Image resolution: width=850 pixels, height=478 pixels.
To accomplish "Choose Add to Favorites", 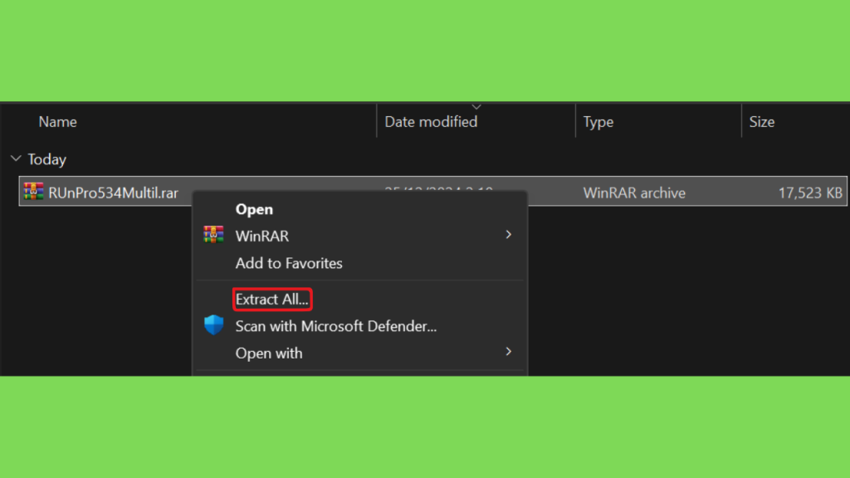I will (x=289, y=263).
